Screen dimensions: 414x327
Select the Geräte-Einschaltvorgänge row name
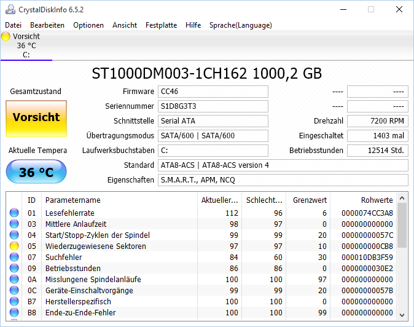[89, 291]
